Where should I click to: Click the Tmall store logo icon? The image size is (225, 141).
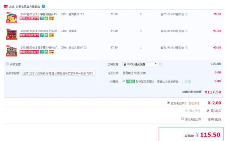[x=6, y=6]
